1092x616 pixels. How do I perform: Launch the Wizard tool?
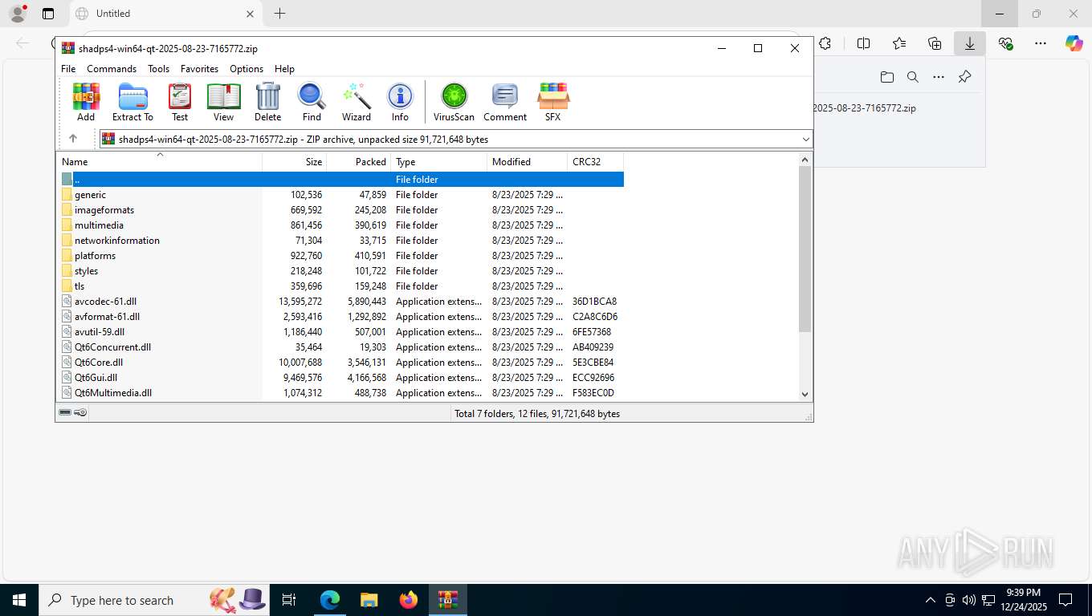(357, 102)
